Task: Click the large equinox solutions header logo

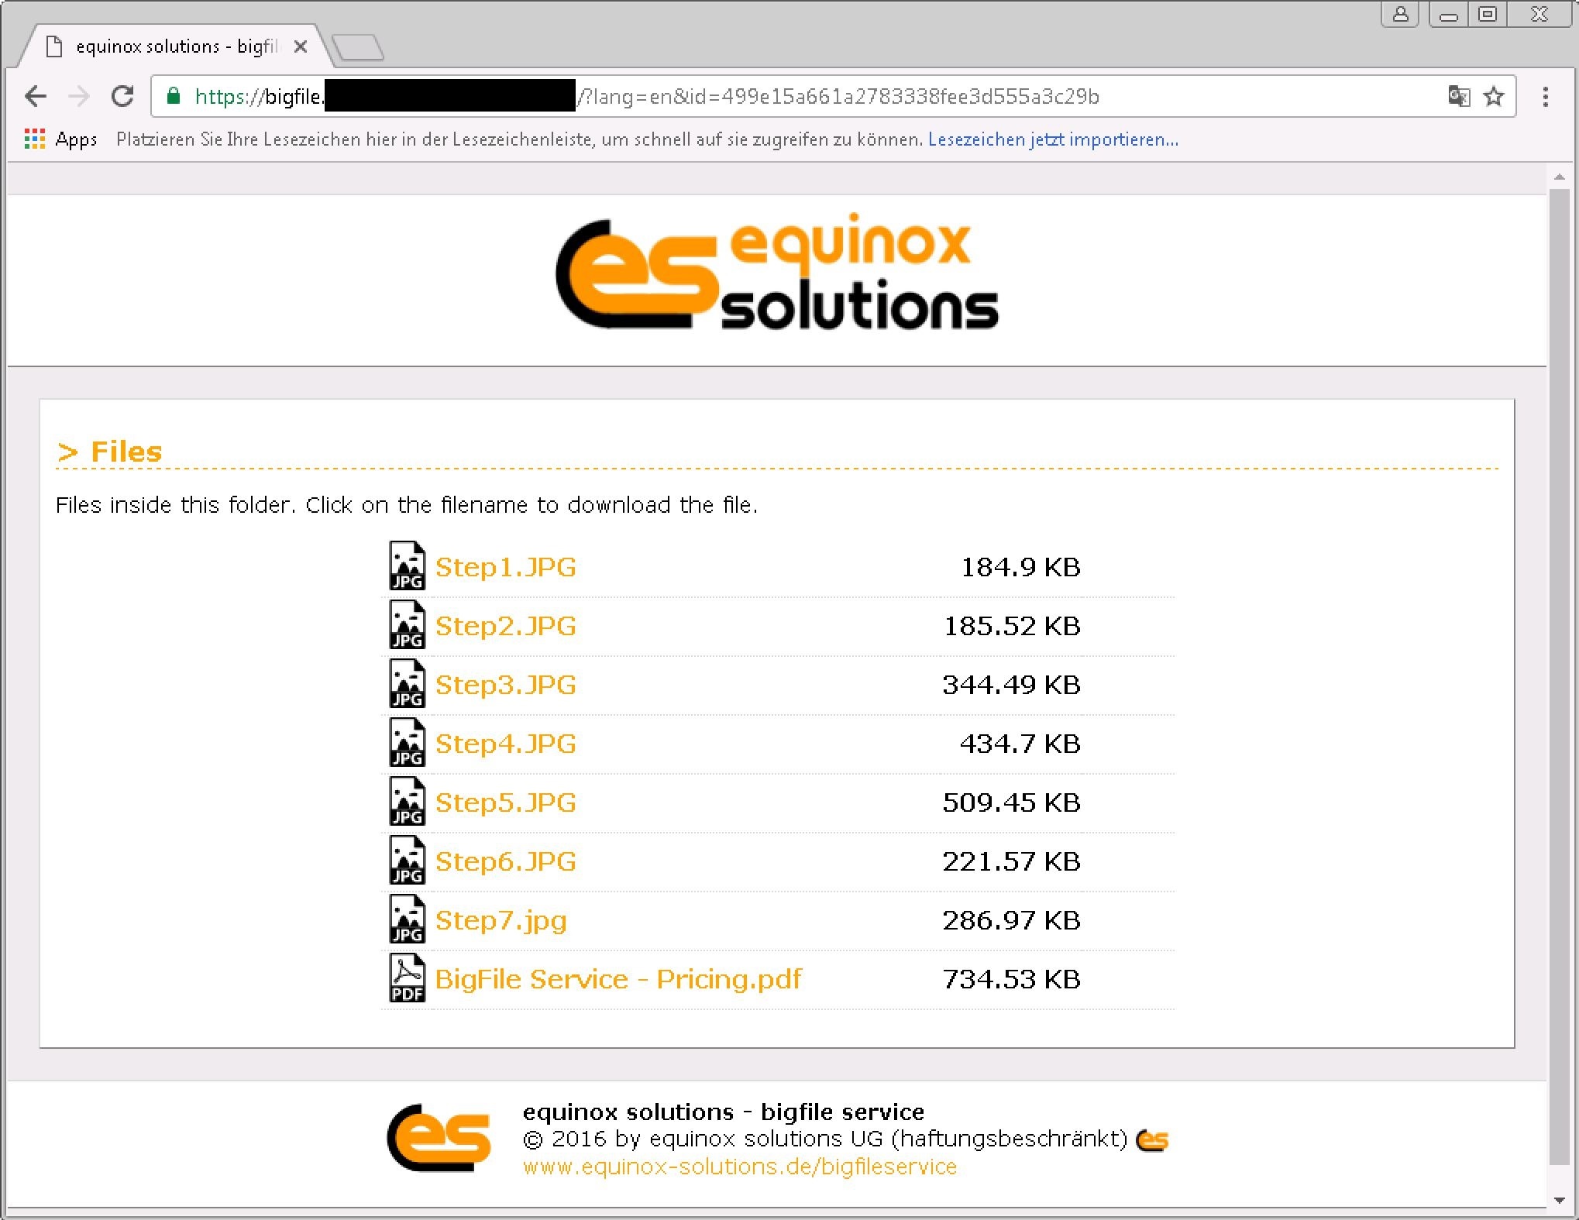Action: (x=777, y=271)
